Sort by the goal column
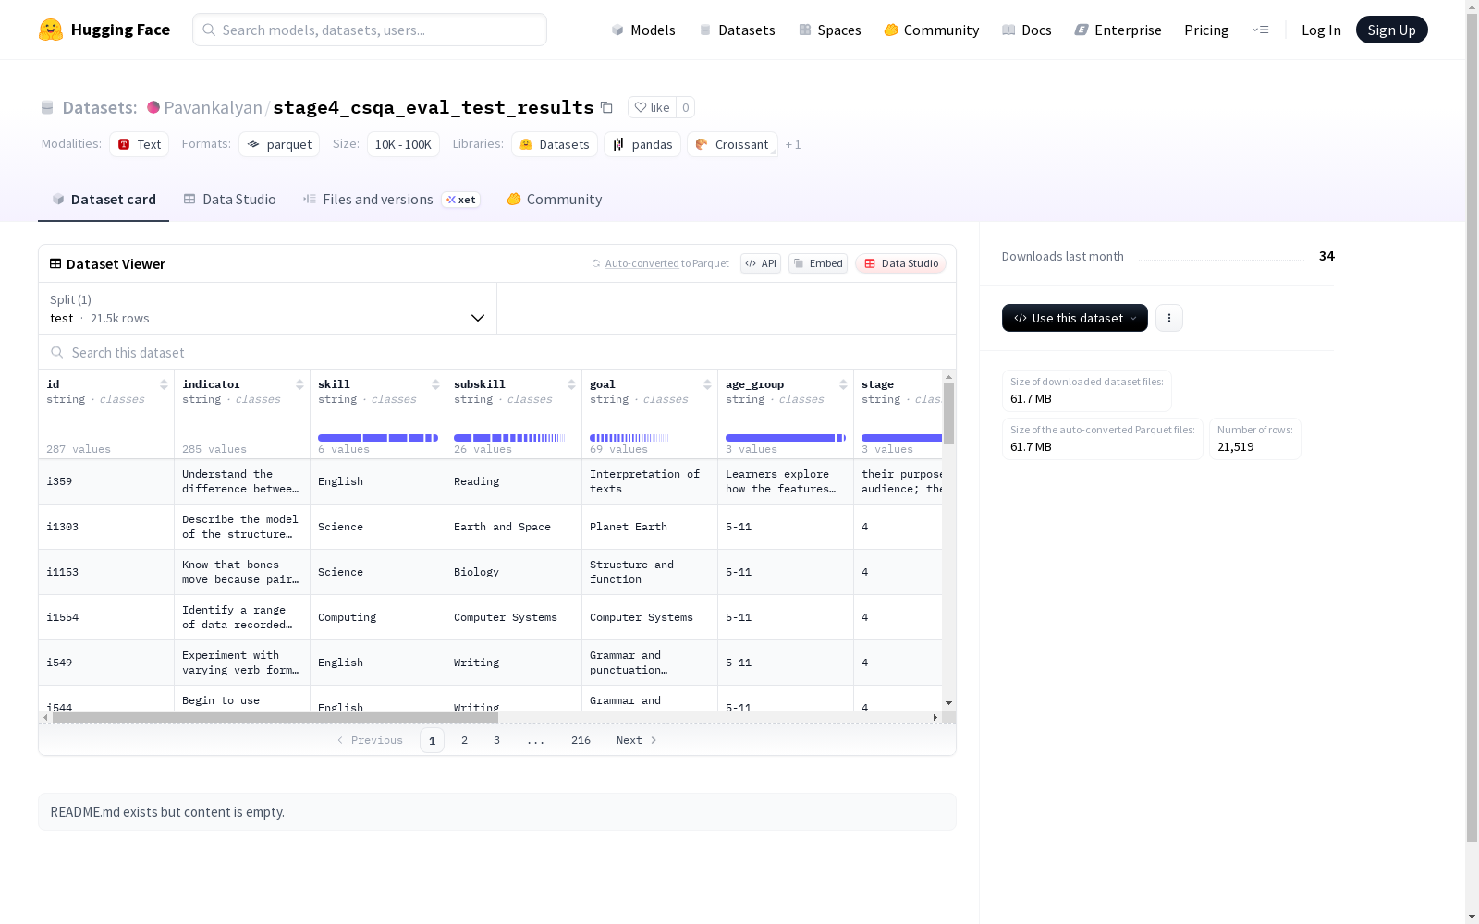Viewport: 1479px width, 924px height. 707,384
